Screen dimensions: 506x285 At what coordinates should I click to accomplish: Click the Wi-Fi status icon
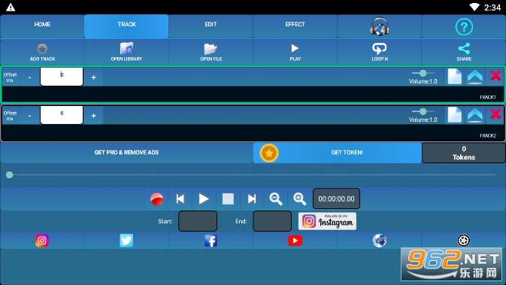click(474, 7)
